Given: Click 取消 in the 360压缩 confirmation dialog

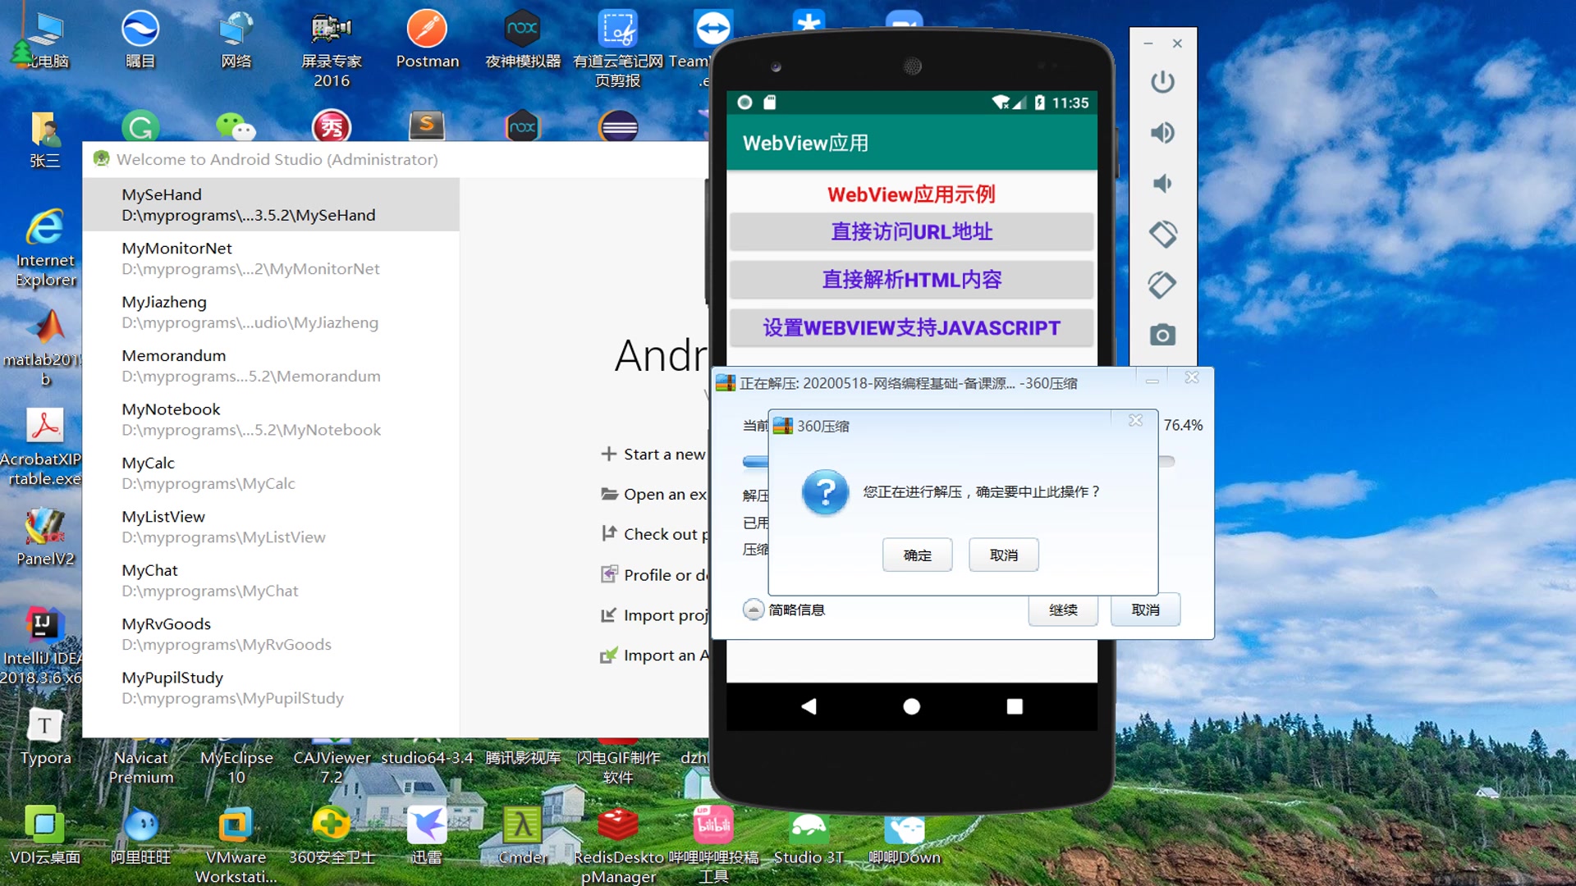Looking at the screenshot, I should (x=1003, y=555).
